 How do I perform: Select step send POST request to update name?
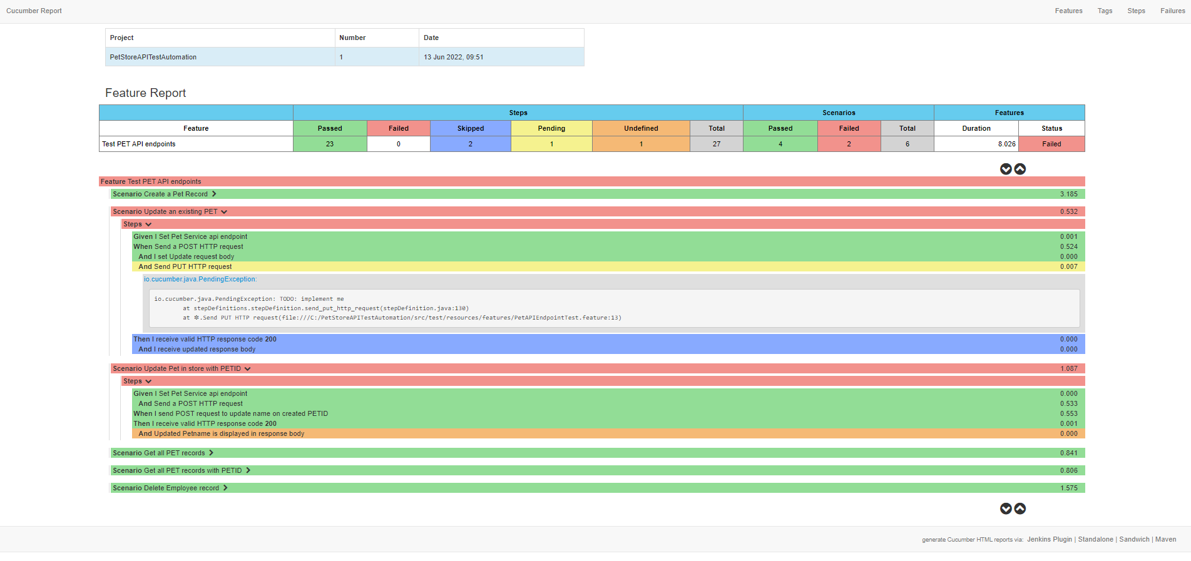(x=608, y=413)
